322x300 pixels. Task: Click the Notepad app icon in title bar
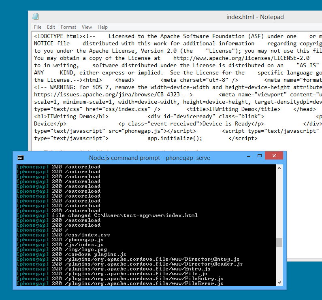click(x=36, y=17)
